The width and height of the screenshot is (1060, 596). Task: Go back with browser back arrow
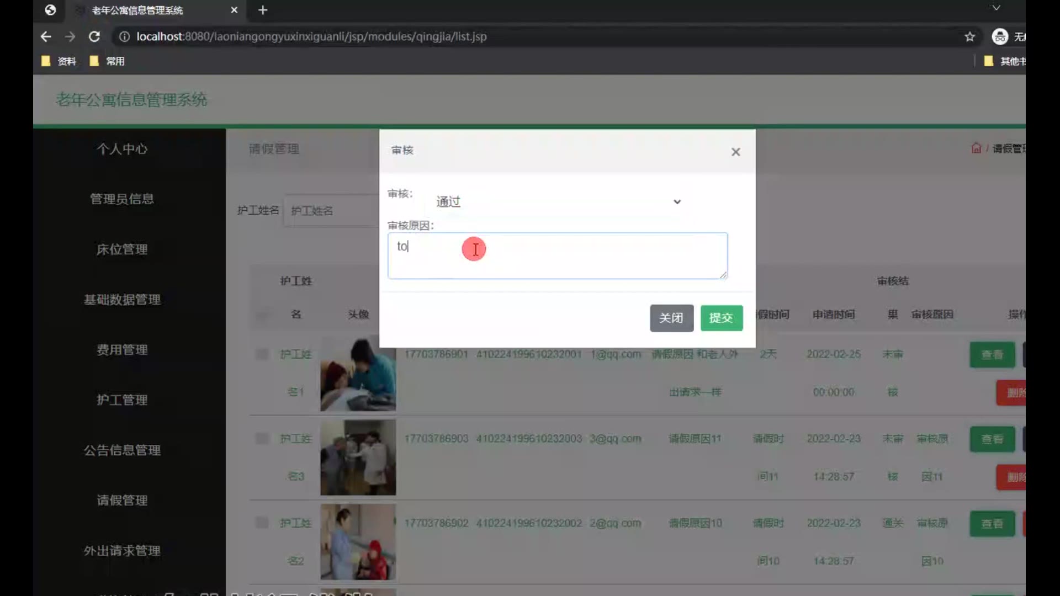[x=46, y=36]
